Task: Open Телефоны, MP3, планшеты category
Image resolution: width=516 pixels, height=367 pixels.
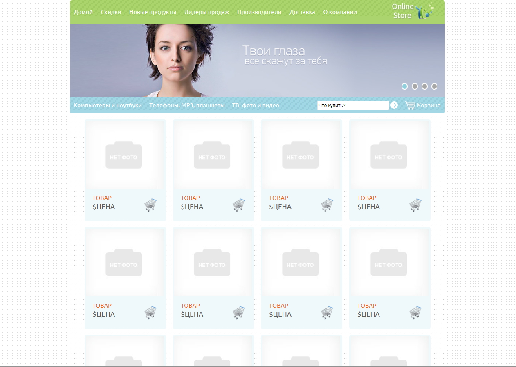Action: coord(187,105)
